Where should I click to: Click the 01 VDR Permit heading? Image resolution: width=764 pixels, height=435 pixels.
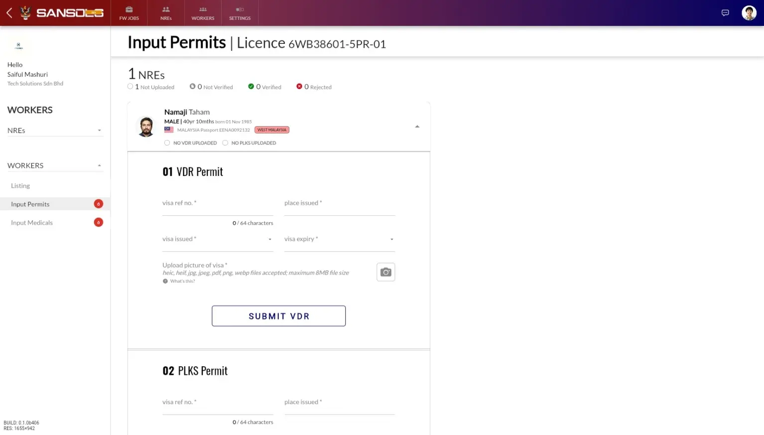(x=193, y=172)
